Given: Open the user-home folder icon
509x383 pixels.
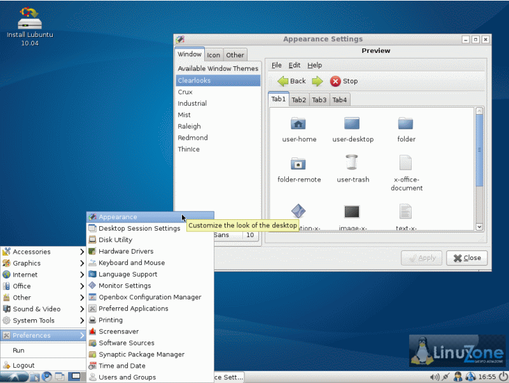Looking at the screenshot, I should pos(298,123).
